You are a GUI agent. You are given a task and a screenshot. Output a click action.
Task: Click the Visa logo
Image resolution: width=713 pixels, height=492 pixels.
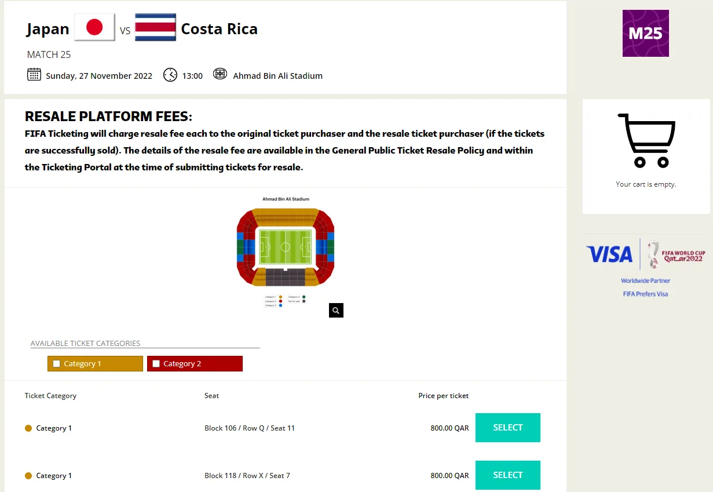tap(609, 254)
